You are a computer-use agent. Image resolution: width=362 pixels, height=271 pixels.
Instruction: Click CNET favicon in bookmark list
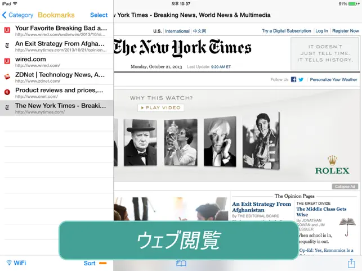coord(7,92)
